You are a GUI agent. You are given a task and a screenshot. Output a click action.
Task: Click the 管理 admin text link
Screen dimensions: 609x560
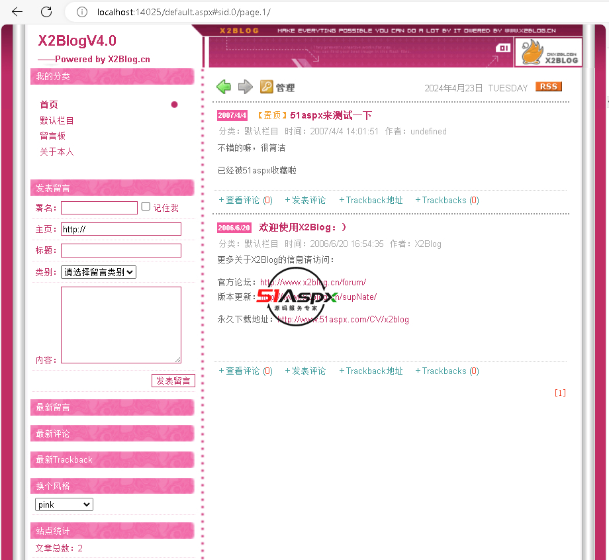point(285,88)
